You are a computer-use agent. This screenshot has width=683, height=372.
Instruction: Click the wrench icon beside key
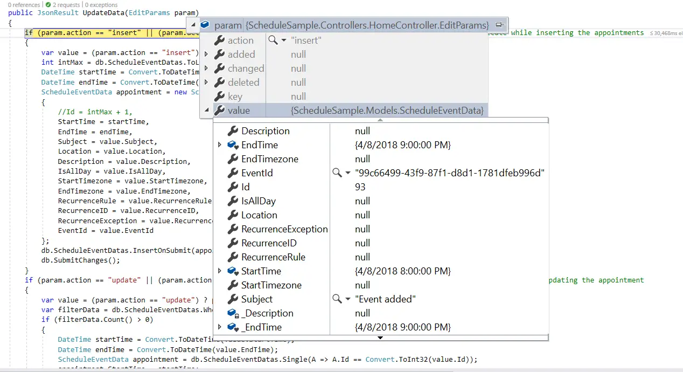tap(219, 97)
